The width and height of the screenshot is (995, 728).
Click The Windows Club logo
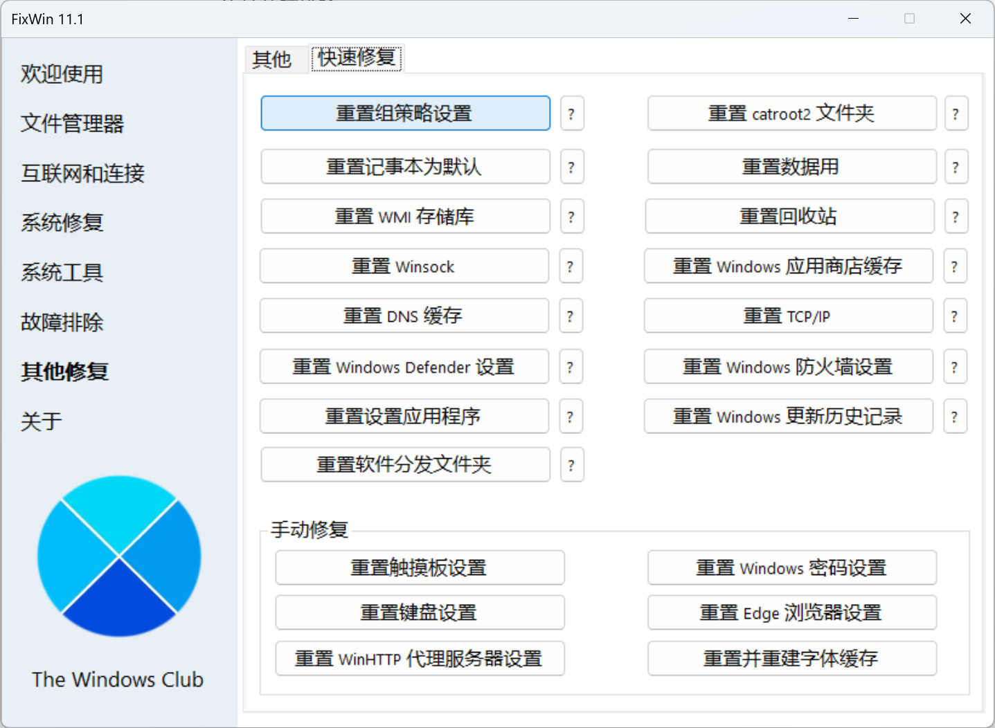(x=118, y=556)
